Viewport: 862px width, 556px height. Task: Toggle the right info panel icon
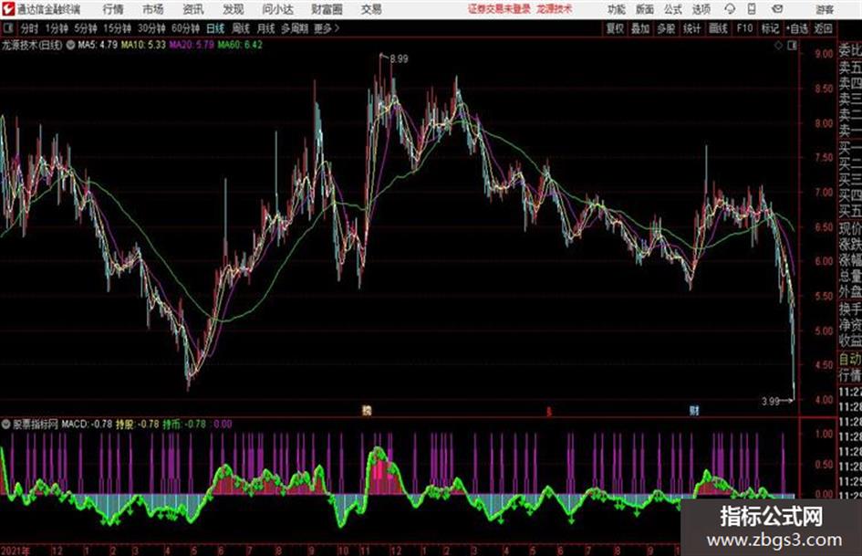tap(792, 46)
